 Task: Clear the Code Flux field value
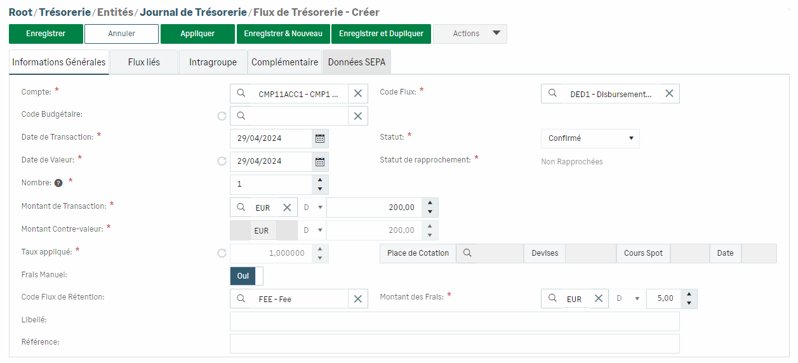tap(669, 94)
